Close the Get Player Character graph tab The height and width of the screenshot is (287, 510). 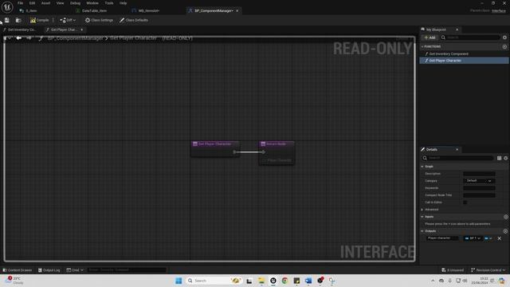[x=82, y=29]
